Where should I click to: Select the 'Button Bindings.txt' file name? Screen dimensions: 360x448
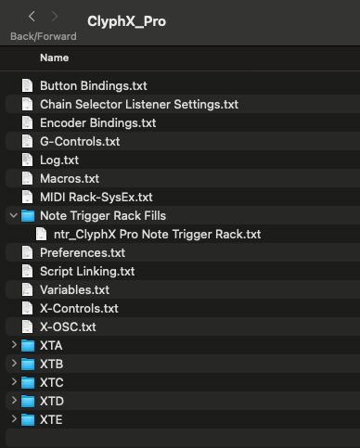[x=94, y=86]
